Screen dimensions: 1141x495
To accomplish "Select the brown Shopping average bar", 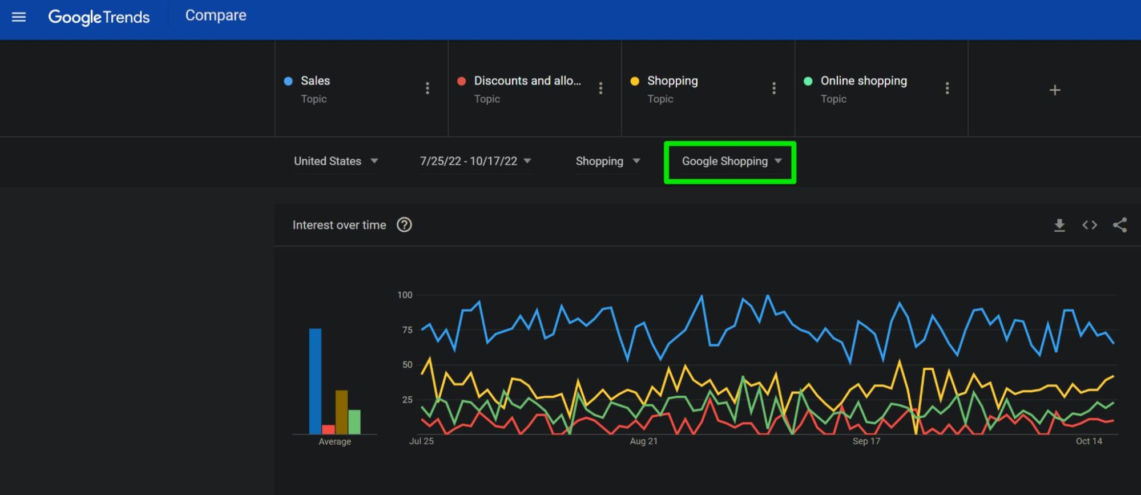I will click(341, 412).
